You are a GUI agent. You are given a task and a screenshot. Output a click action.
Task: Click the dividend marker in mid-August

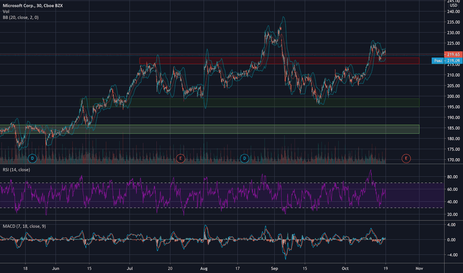244,158
